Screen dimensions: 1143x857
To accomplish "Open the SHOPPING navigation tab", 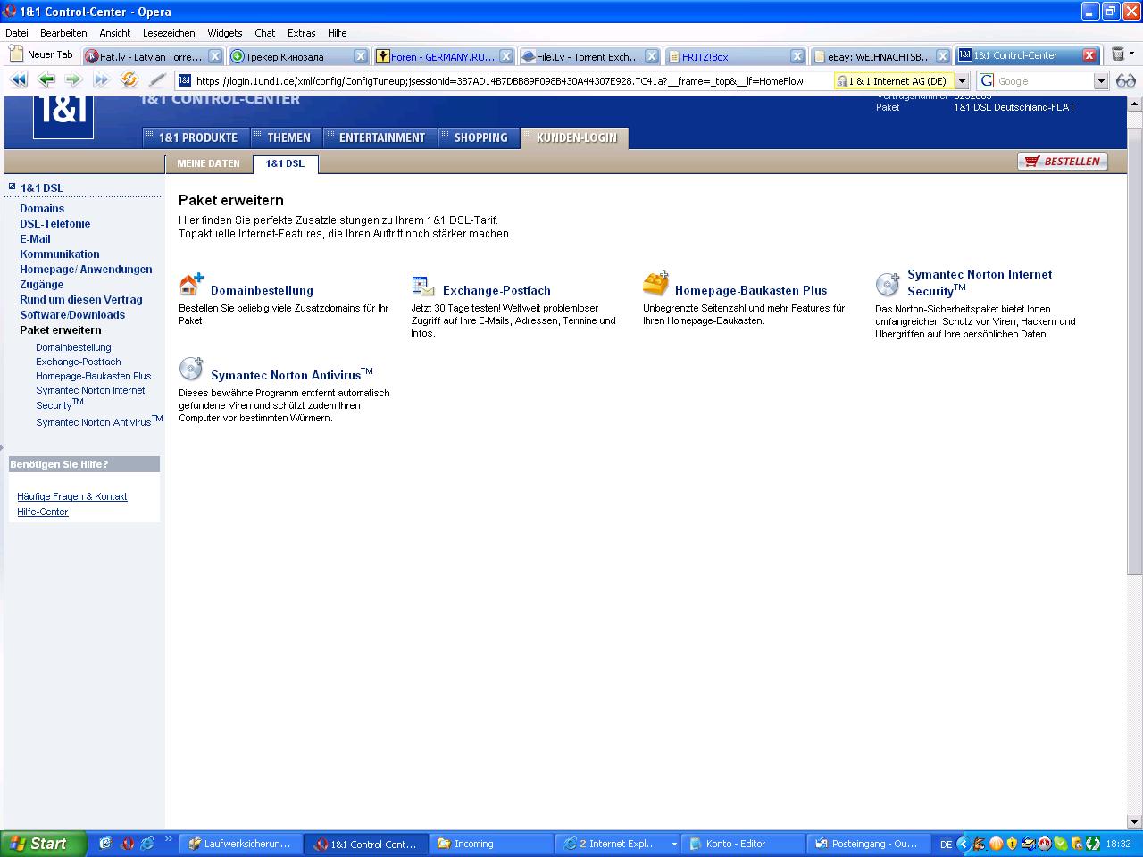I will 479,137.
